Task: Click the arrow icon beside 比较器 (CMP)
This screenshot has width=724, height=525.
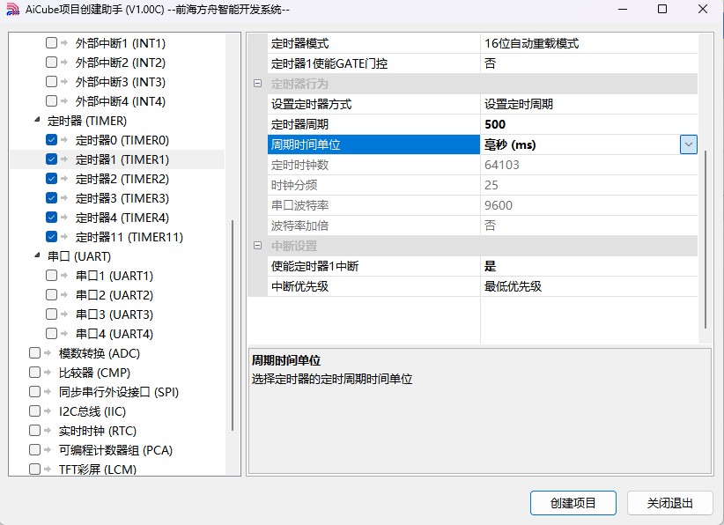Action: [x=47, y=372]
